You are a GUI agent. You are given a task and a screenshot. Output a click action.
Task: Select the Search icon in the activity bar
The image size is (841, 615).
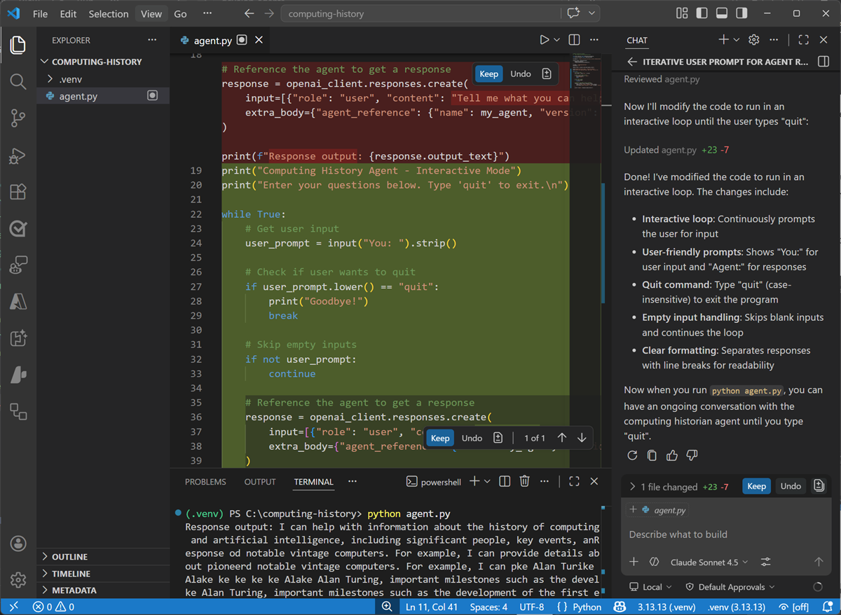pos(18,82)
